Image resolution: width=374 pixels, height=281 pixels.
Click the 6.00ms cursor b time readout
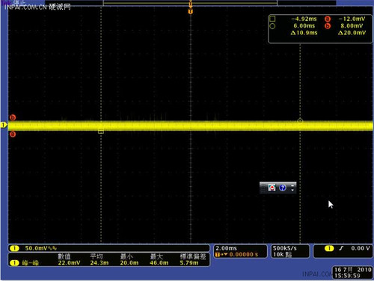pos(304,26)
